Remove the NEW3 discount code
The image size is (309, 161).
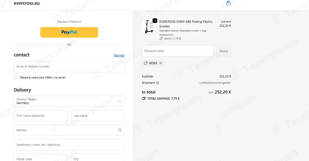[161, 63]
